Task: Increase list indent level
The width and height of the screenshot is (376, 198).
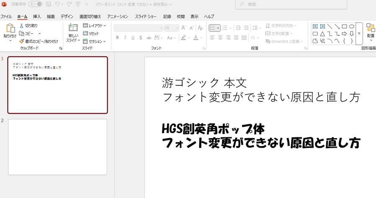Action: point(246,28)
